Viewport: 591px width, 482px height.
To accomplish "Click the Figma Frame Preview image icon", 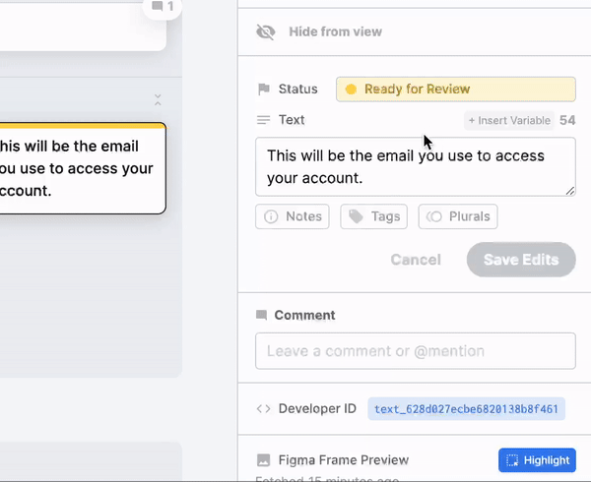I will [x=263, y=459].
